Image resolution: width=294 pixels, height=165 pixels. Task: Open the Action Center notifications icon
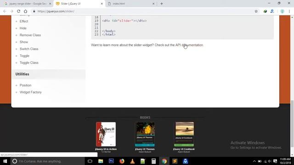(275, 161)
